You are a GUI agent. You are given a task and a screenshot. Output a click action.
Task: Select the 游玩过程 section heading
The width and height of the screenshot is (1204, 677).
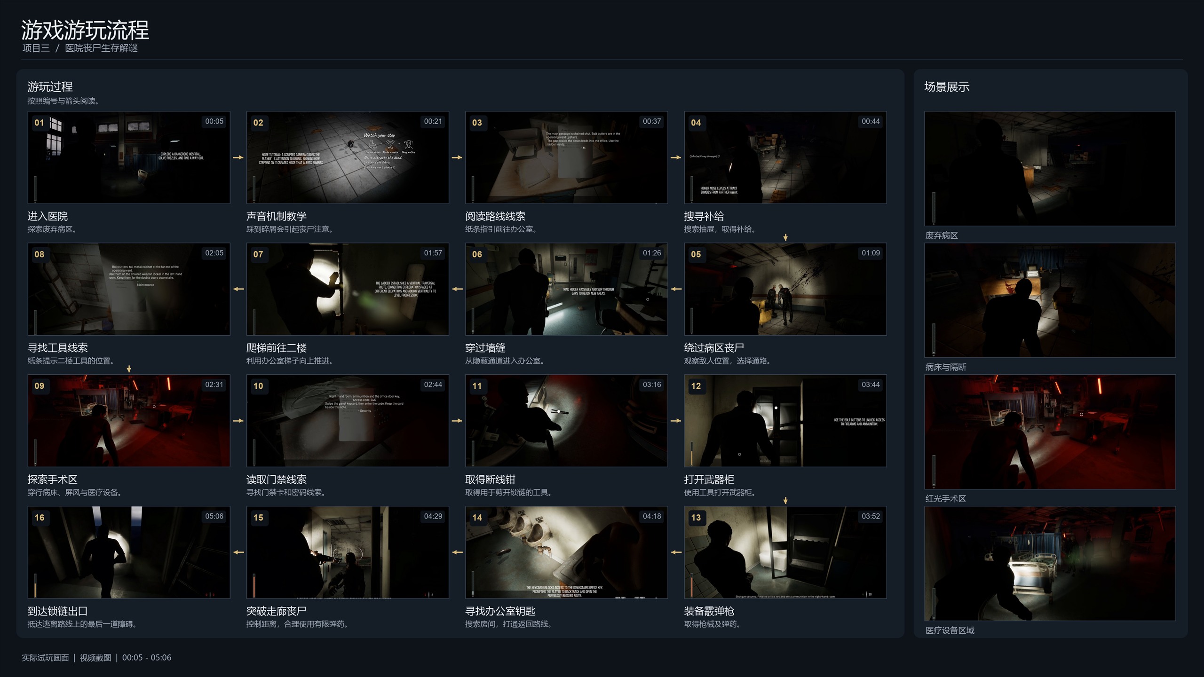50,87
